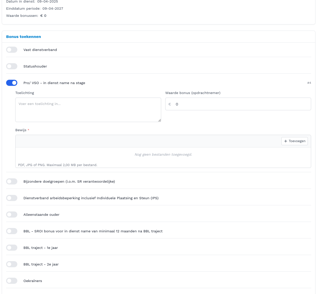Image resolution: width=317 pixels, height=294 pixels.
Task: Click 'Datum in dienst: 09-04-2025' text
Action: click(x=32, y=2)
